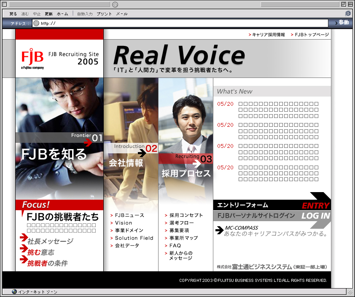Click the window close box
Image resolution: width=355 pixels, height=297 pixels.
(4, 4)
